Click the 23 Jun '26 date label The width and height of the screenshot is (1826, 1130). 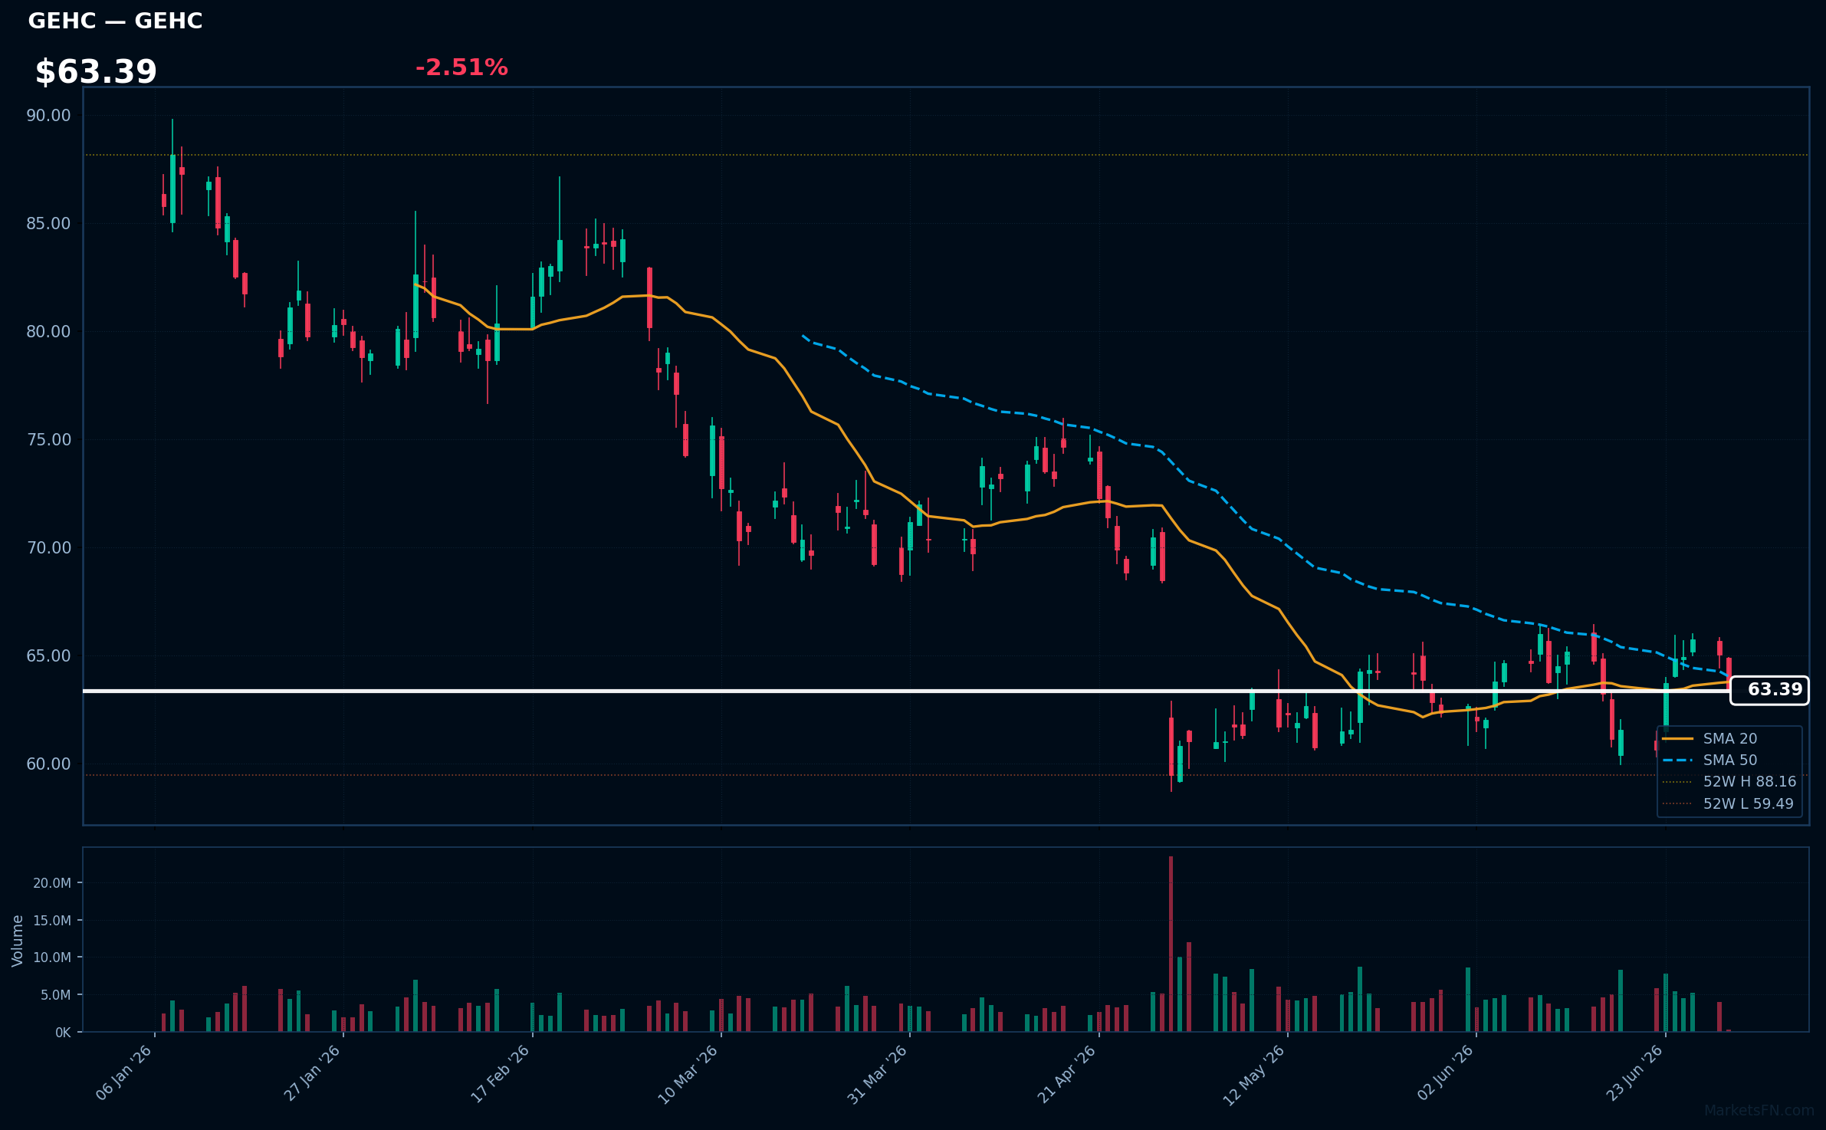click(1634, 1073)
